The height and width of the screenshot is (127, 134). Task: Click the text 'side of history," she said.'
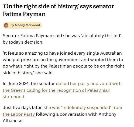pyautogui.click(x=28, y=73)
